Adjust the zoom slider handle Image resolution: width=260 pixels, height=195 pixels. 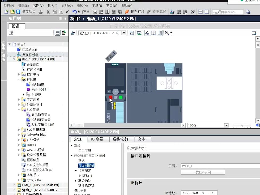242,125
